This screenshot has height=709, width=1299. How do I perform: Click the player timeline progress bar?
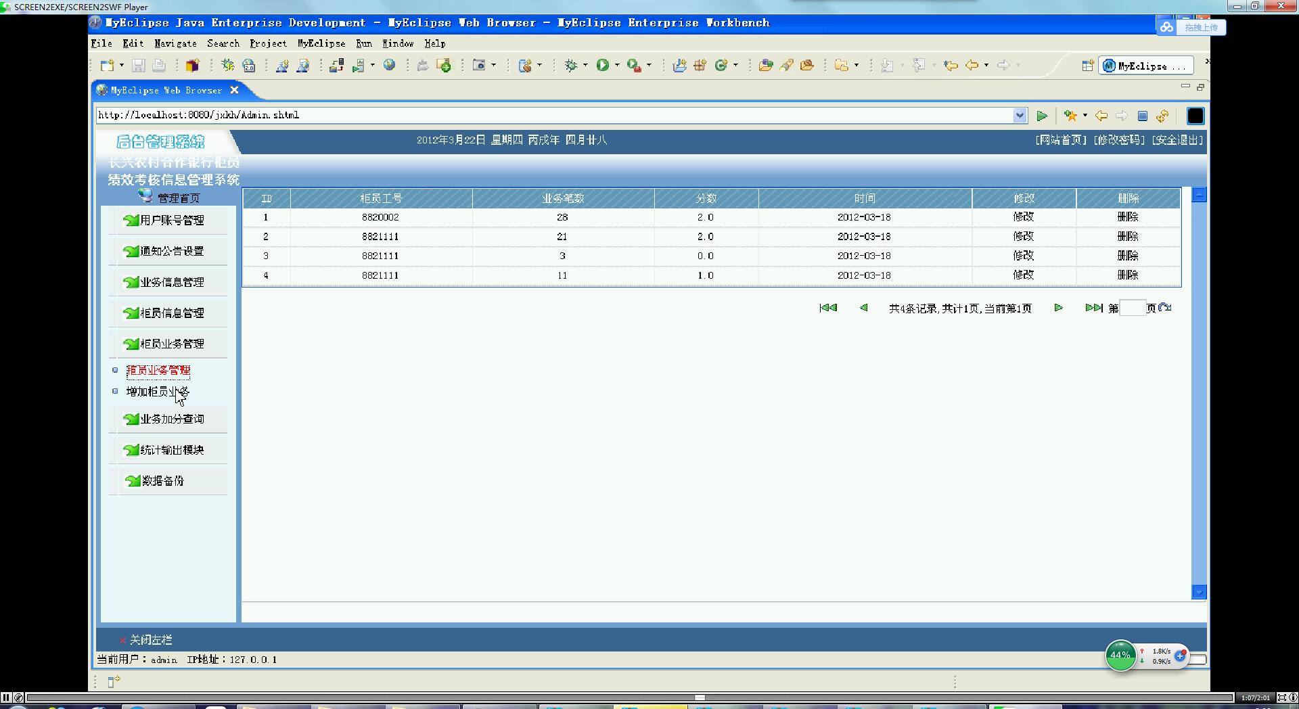point(629,697)
